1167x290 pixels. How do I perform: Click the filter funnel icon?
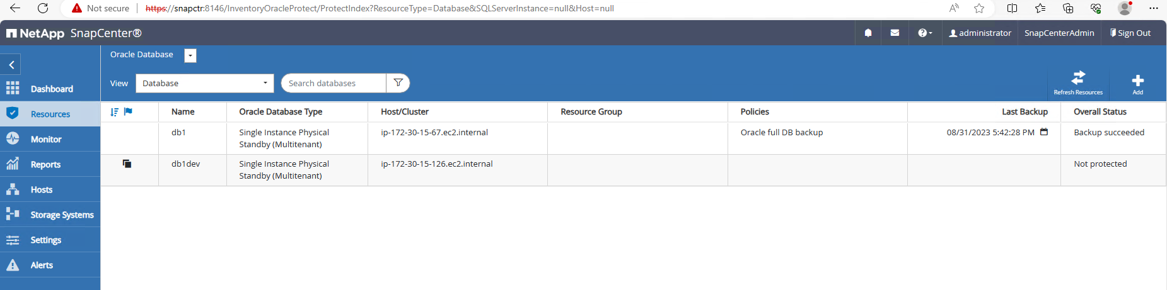point(398,83)
